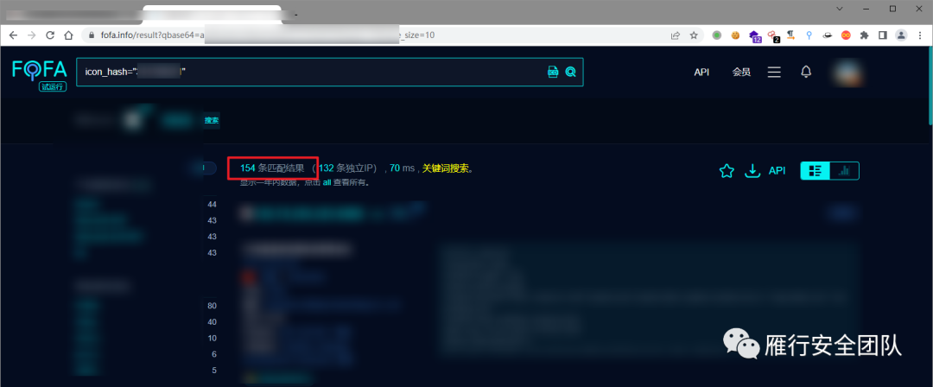This screenshot has width=933, height=387.
Task: Click the 132 independent IP count
Action: (326, 168)
